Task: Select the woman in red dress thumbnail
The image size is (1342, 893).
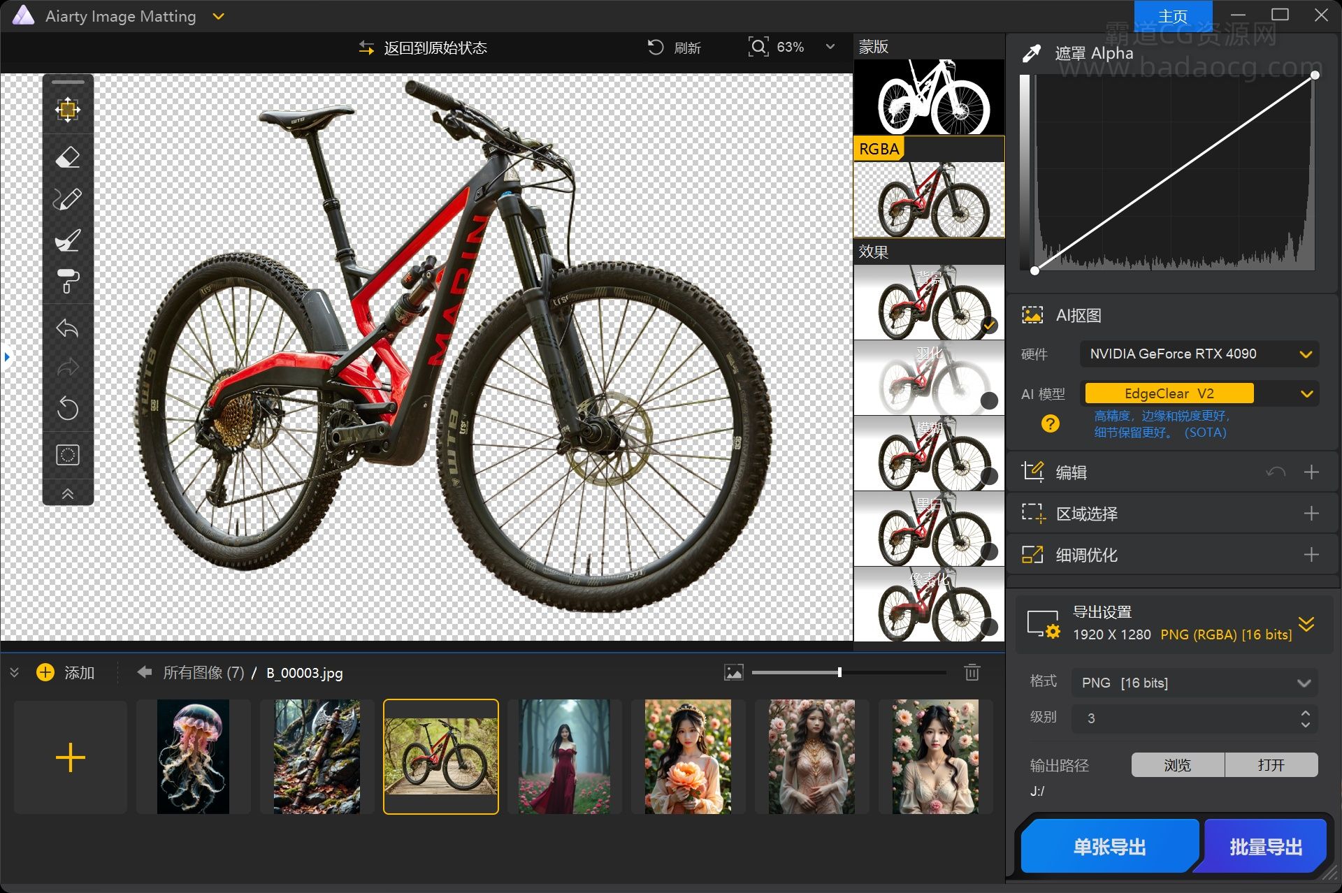Action: pyautogui.click(x=565, y=757)
